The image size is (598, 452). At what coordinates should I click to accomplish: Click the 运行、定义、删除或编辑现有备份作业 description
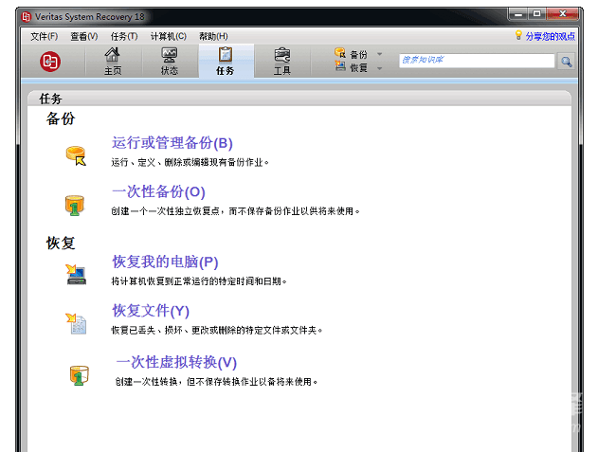coord(190,162)
